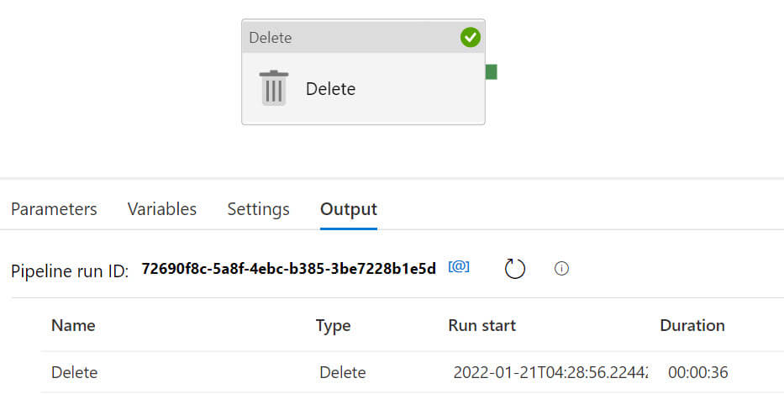Click the green output connector on Delete activity
784x394 pixels.
[491, 72]
